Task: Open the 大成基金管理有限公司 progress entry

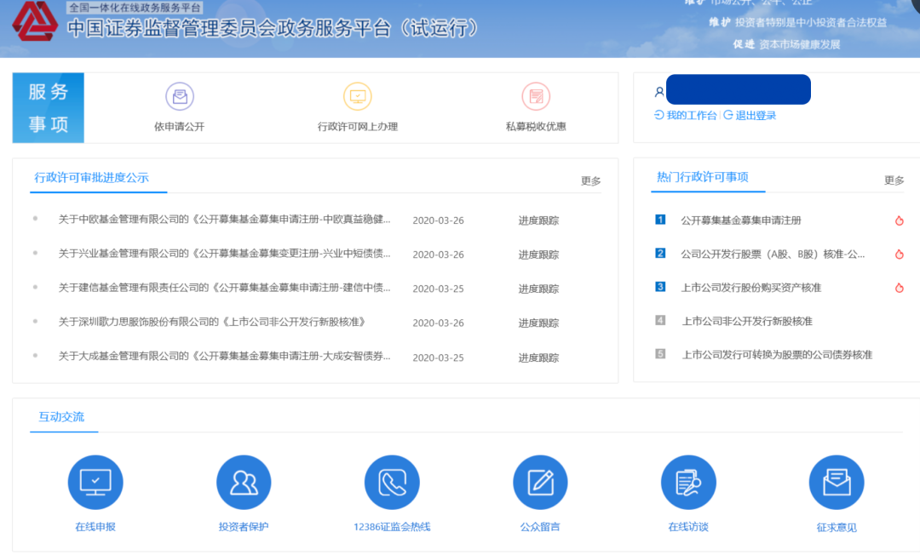Action: point(224,356)
